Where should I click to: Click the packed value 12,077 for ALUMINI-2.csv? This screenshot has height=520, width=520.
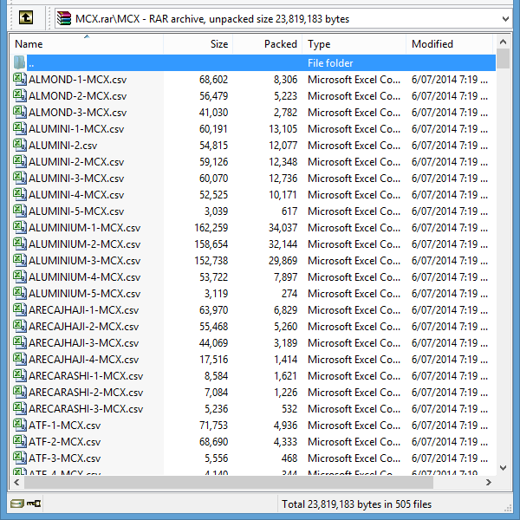(283, 146)
